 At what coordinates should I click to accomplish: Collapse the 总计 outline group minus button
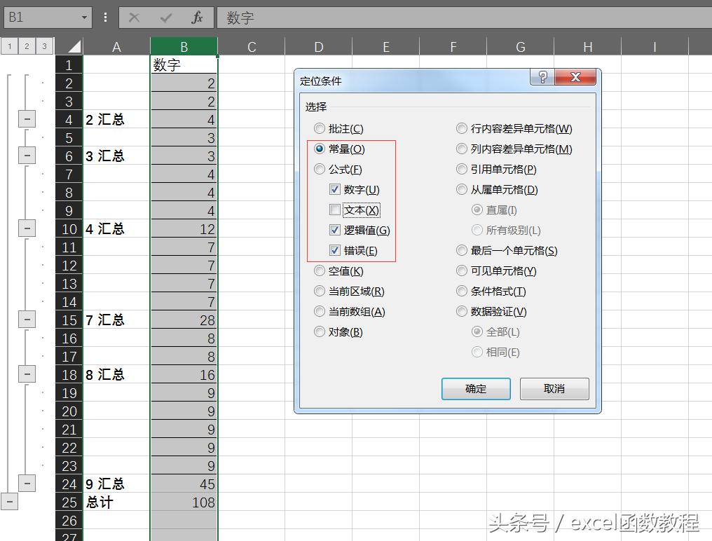coord(10,502)
